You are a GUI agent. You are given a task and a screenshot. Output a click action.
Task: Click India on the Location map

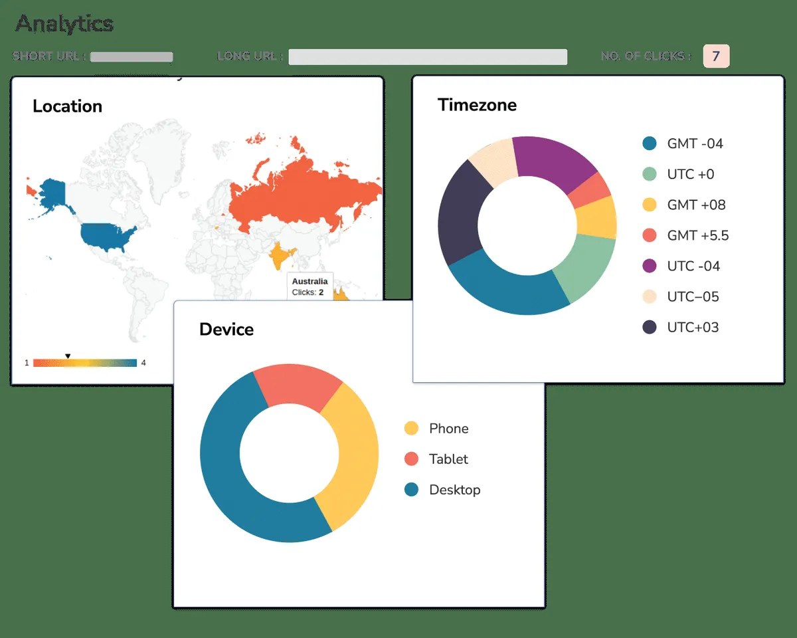point(280,256)
